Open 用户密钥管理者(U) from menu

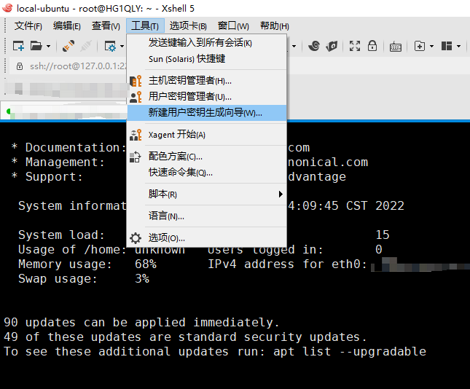(x=207, y=96)
